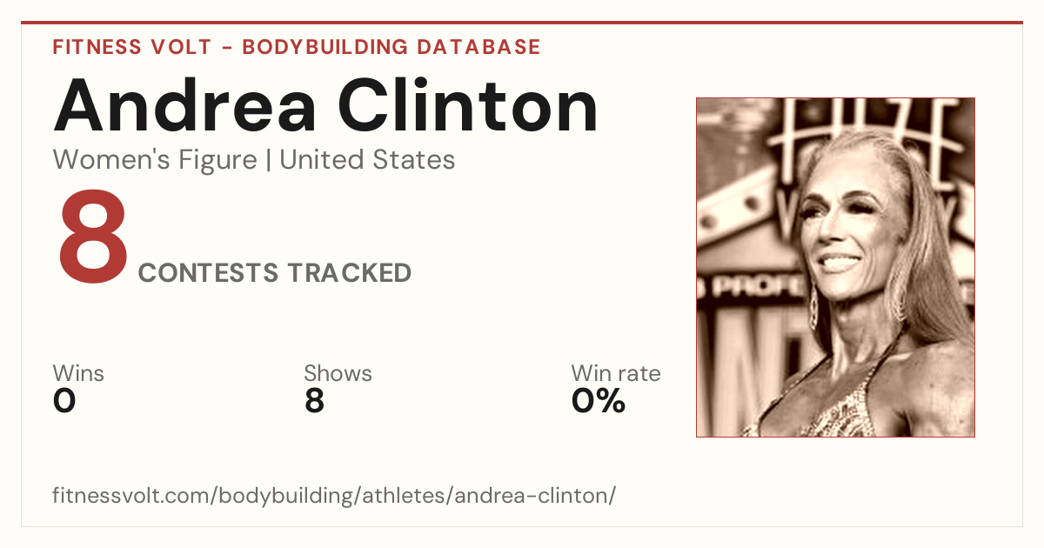
Task: Click the Fitness Volt Bodybuilding Database header
Action: coord(297,47)
